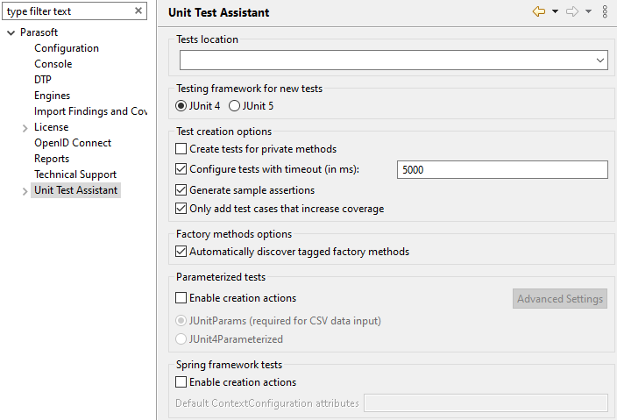Expand the License tree node

pyautogui.click(x=25, y=128)
